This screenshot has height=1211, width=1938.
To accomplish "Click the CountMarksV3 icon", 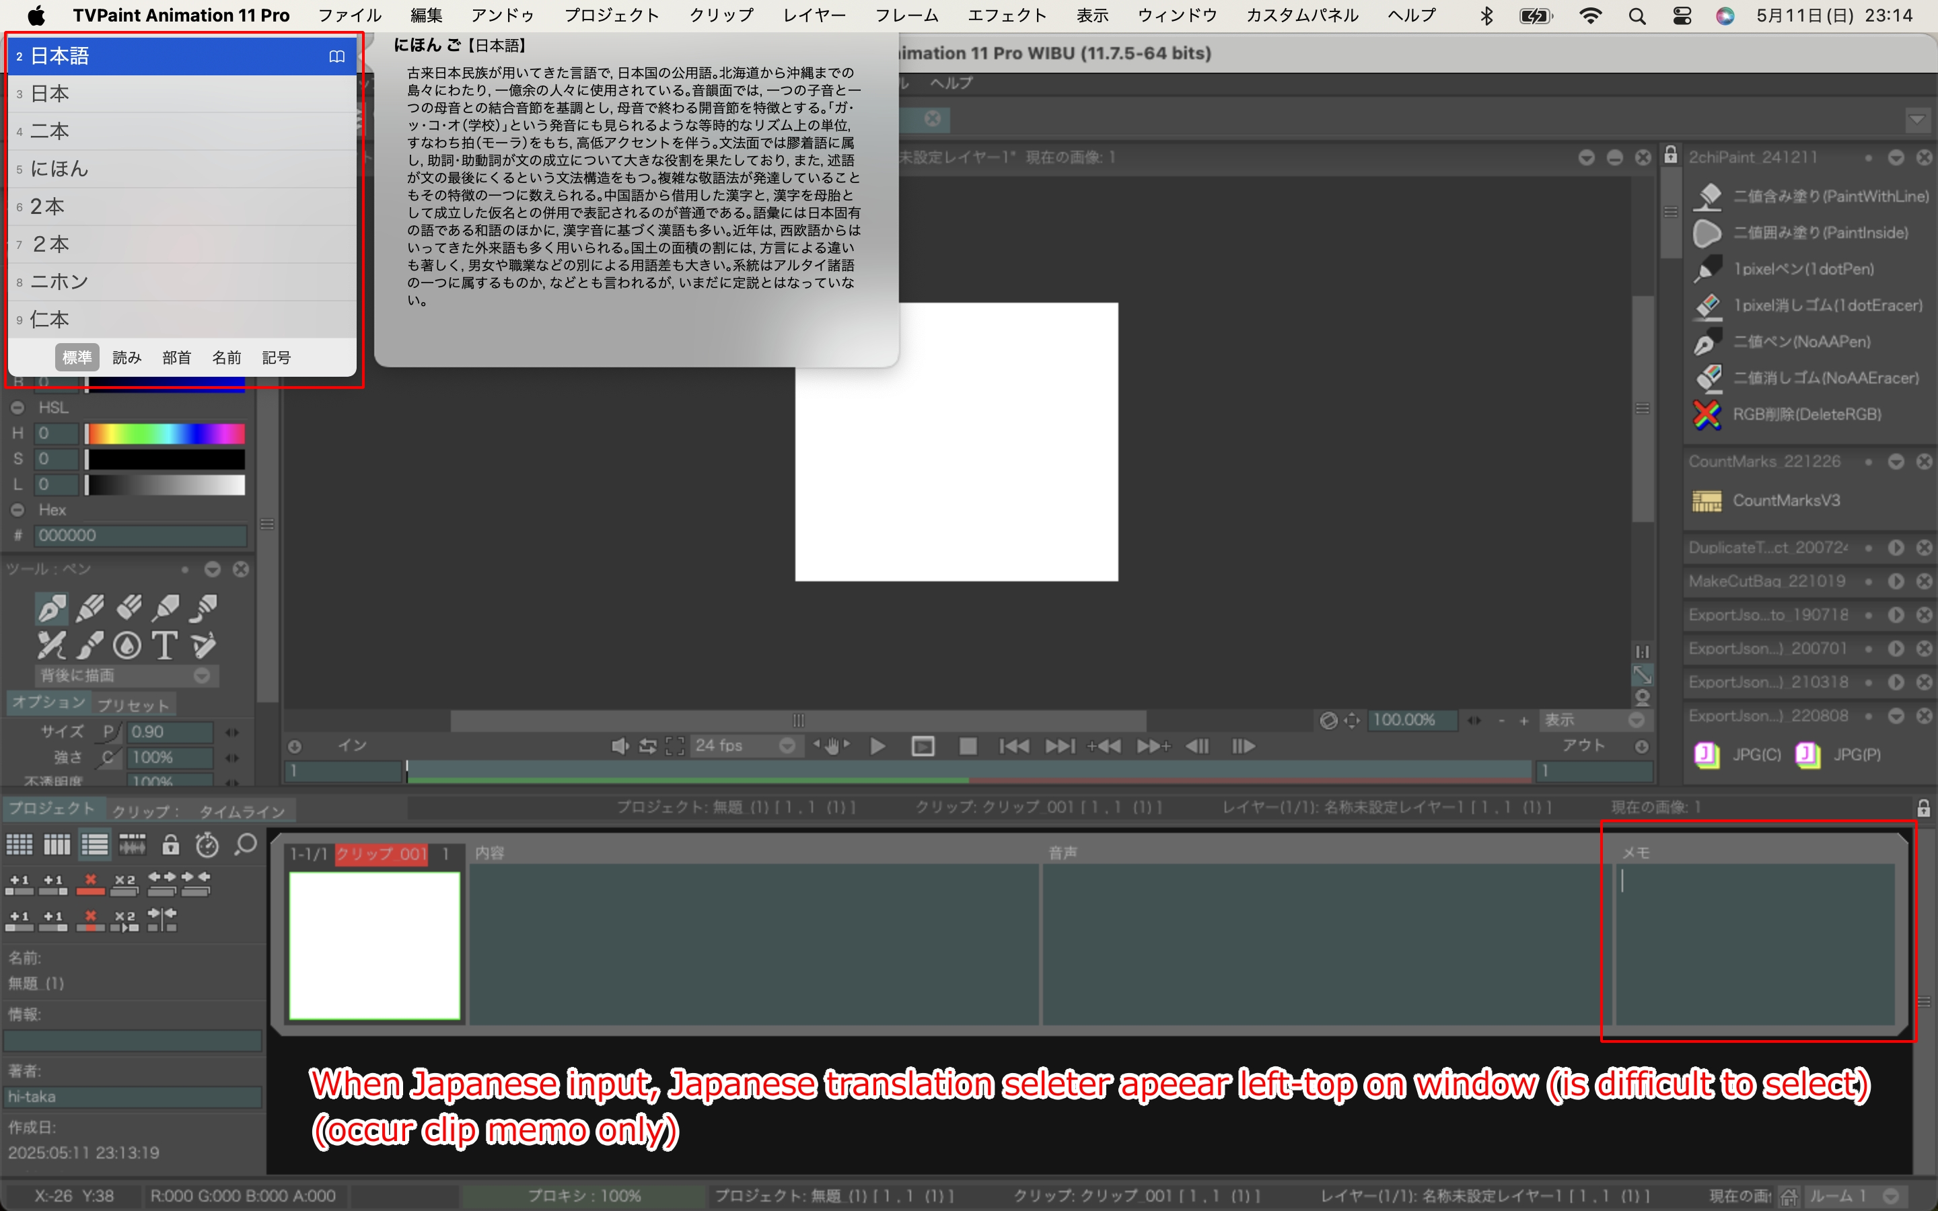I will click(x=1707, y=501).
